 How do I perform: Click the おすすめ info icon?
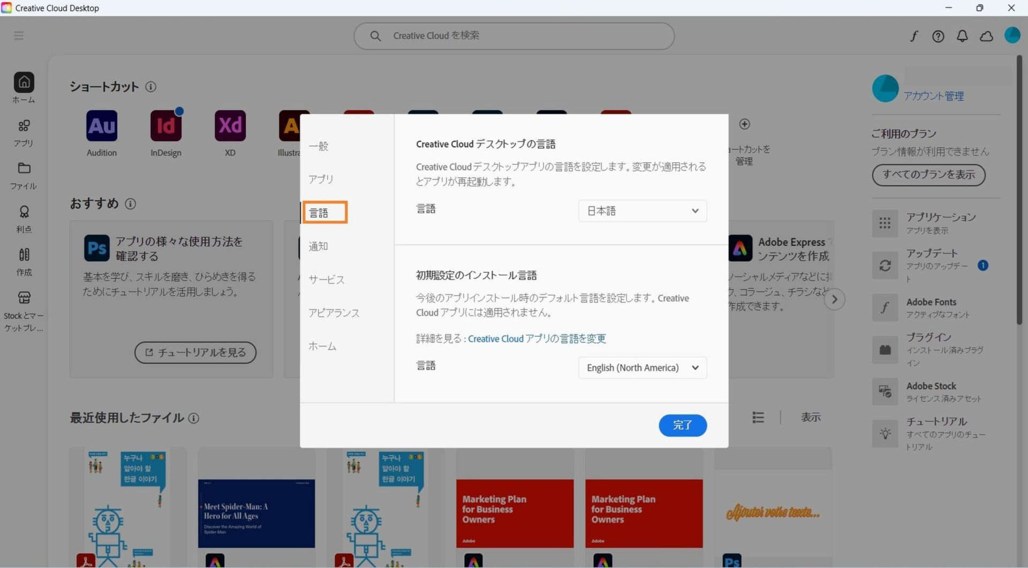click(x=130, y=204)
